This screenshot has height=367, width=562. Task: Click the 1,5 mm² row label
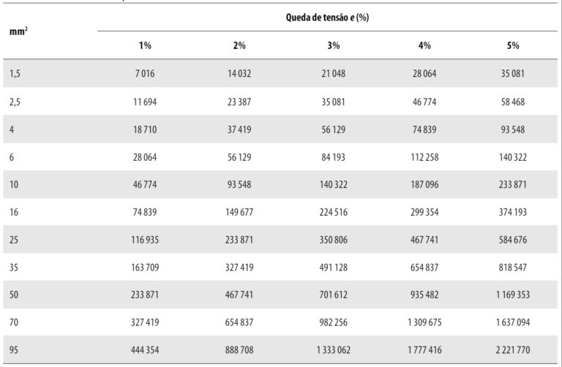tap(15, 74)
